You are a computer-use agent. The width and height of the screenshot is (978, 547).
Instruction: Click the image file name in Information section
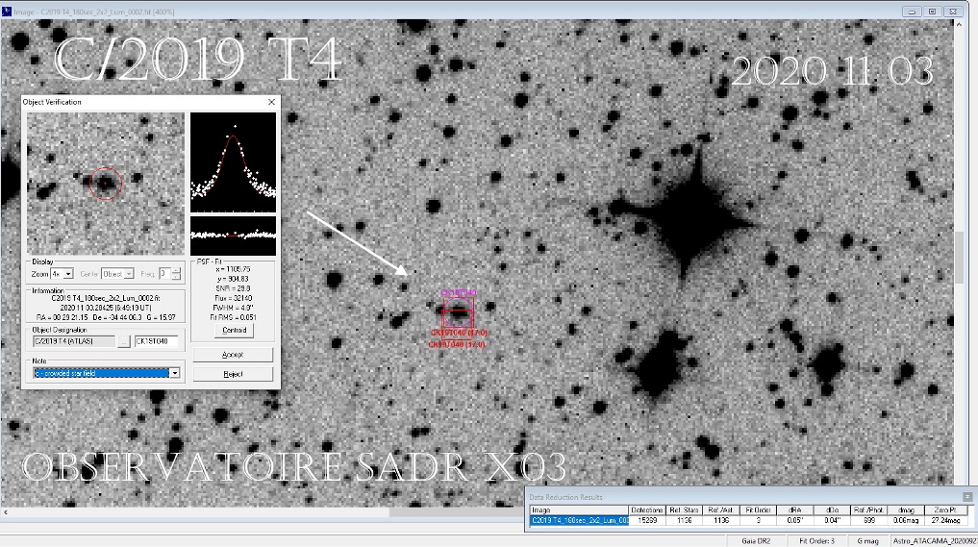[x=106, y=298]
